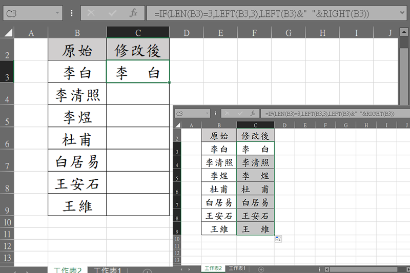410x273 pixels.
Task: Select column C header in large spreadsheet
Action: [x=138, y=33]
